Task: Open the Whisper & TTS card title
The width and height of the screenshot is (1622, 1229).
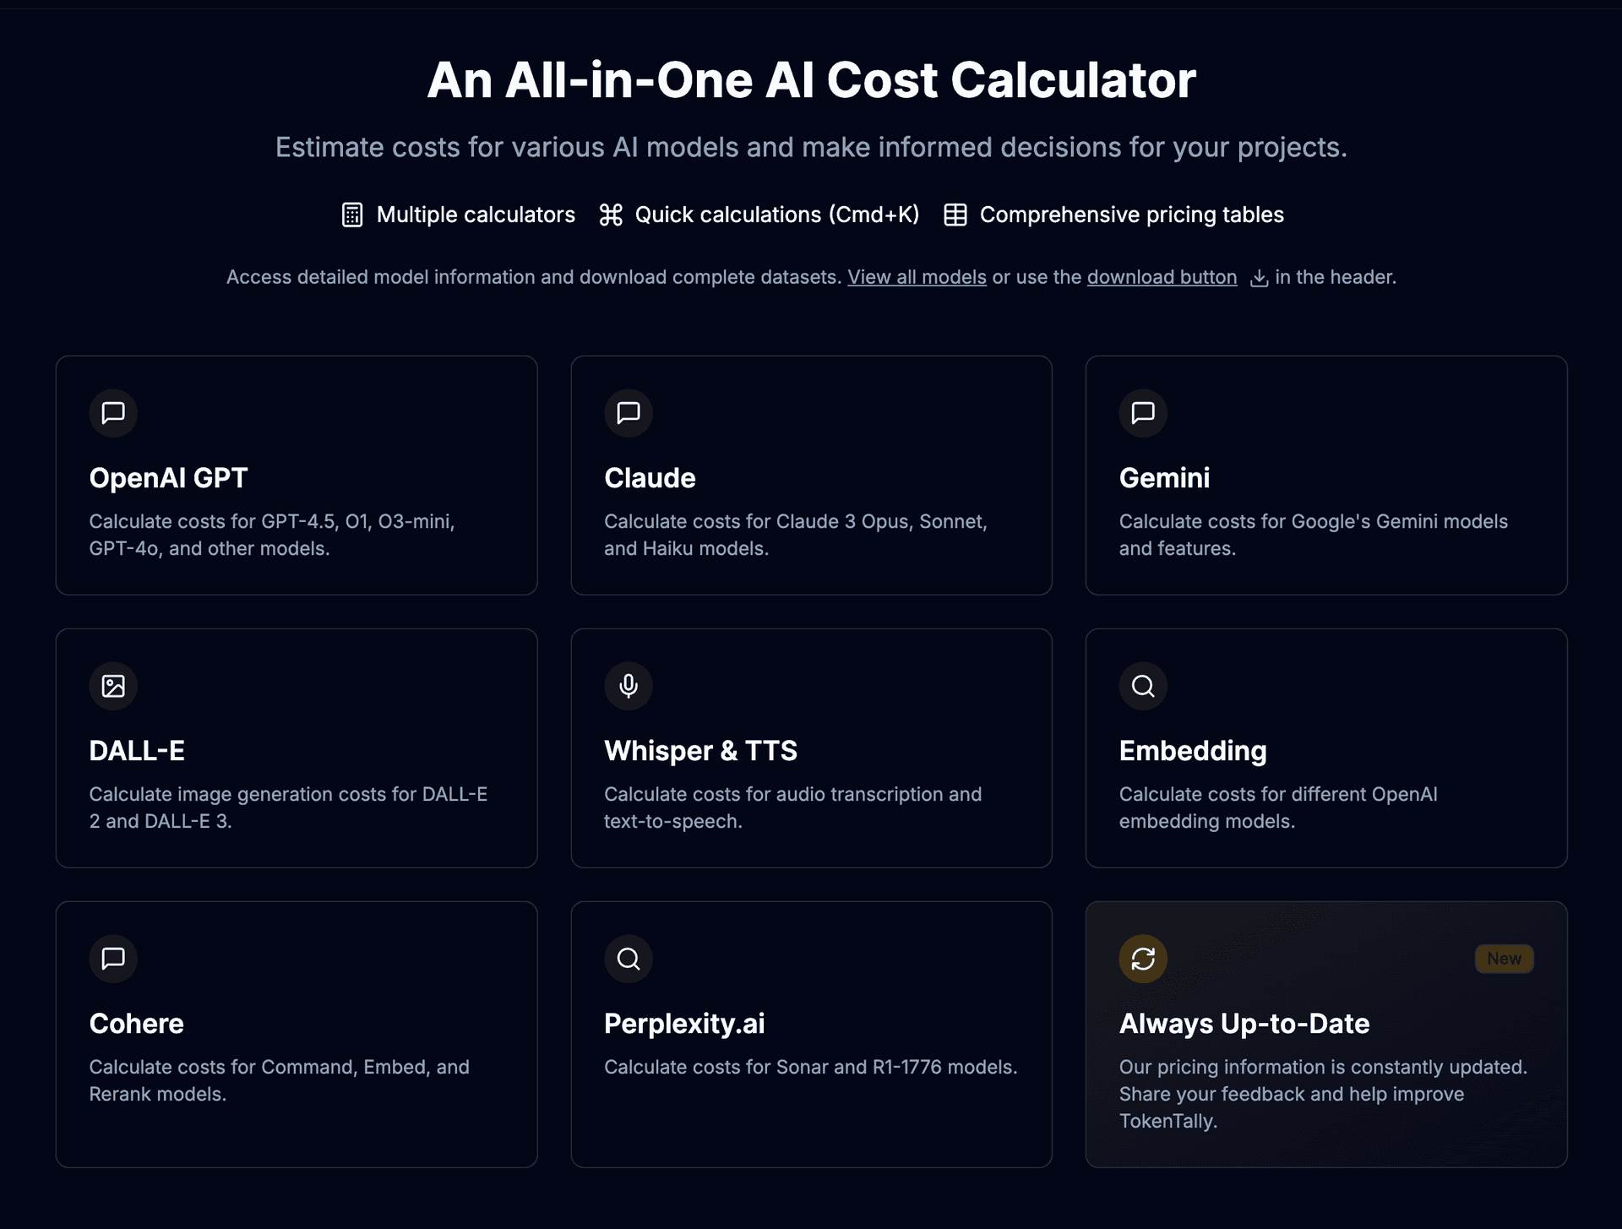Action: pos(700,751)
